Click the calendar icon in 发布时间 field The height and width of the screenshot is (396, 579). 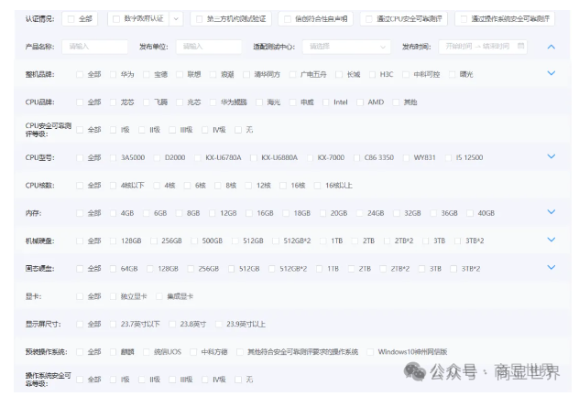(x=520, y=46)
